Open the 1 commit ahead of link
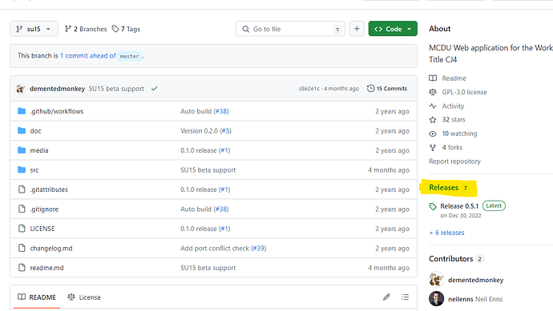 [x=88, y=56]
